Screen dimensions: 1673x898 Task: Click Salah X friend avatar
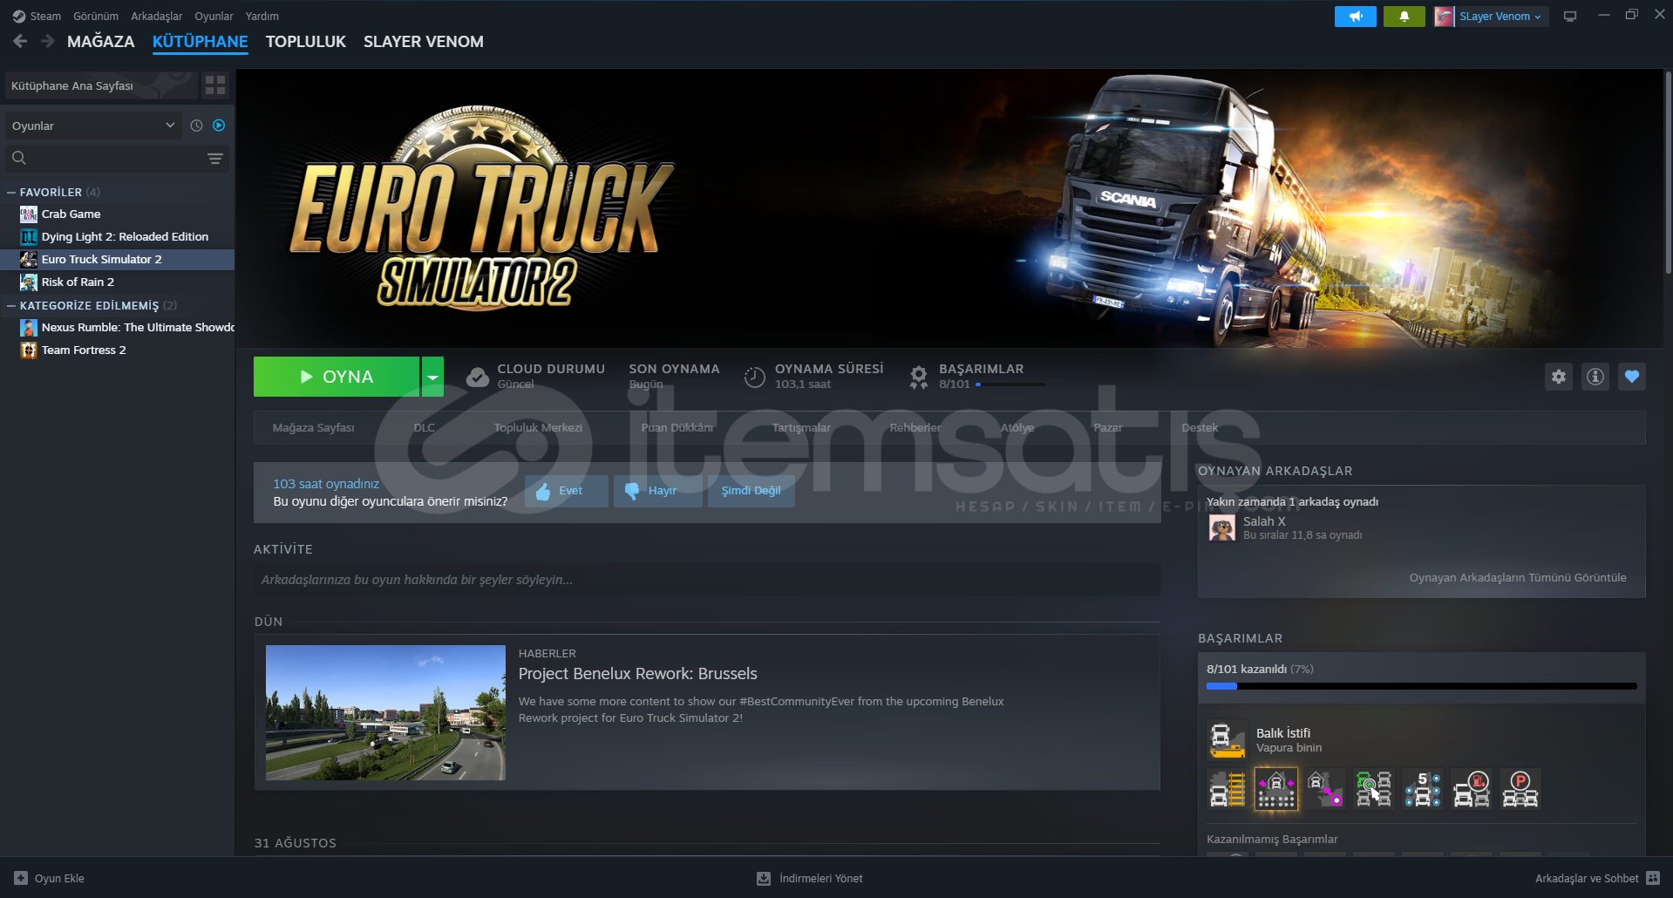point(1221,527)
